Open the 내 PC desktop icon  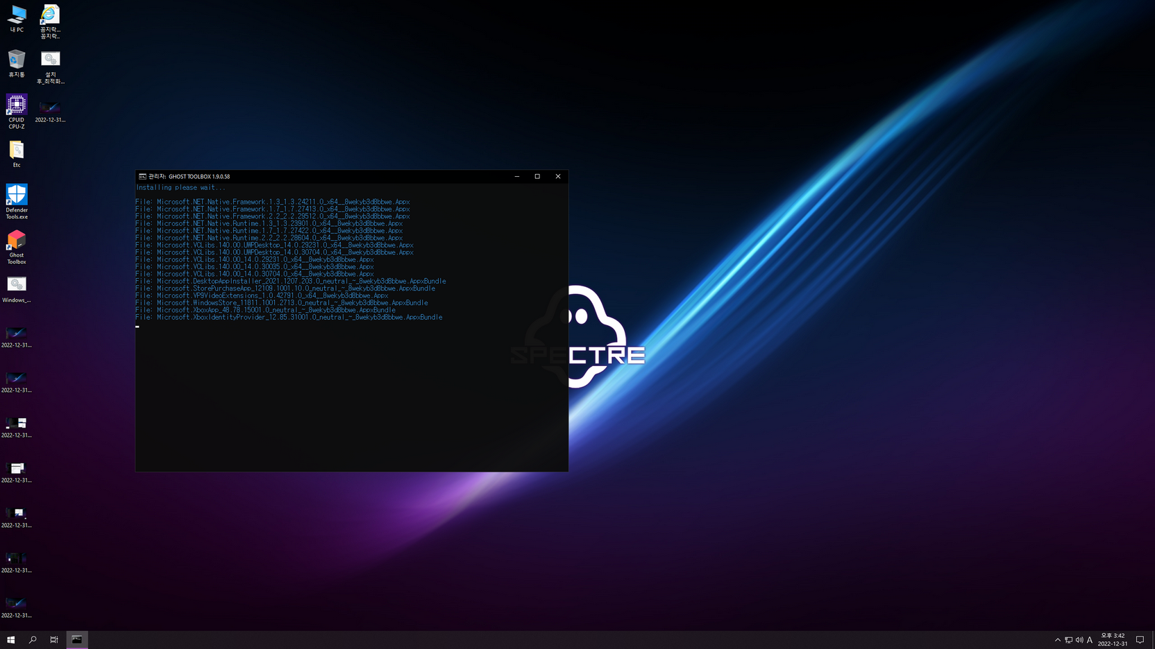(x=17, y=19)
